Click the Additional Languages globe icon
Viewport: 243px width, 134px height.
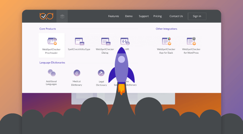52,73
